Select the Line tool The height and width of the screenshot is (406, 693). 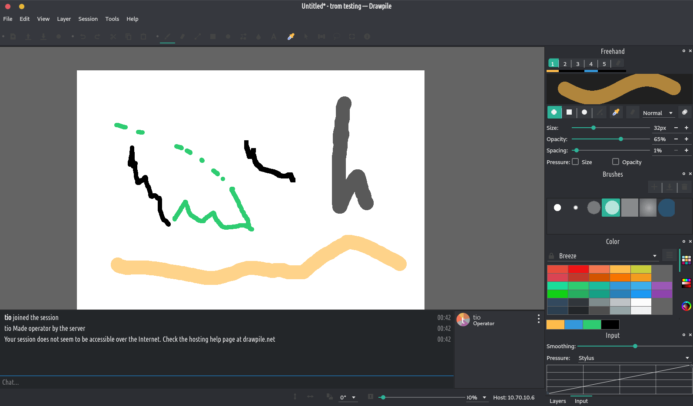coord(198,36)
